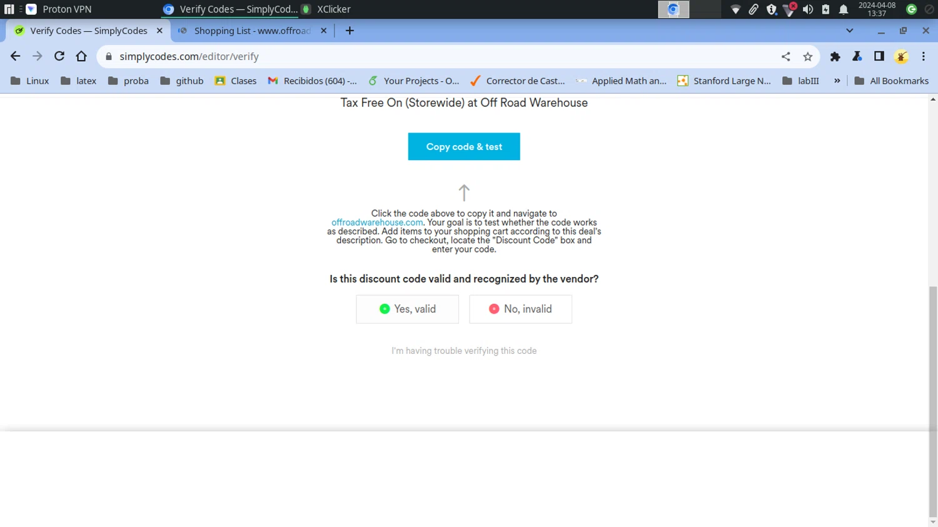Bookmark this tab with the star
938x527 pixels.
coord(808,56)
